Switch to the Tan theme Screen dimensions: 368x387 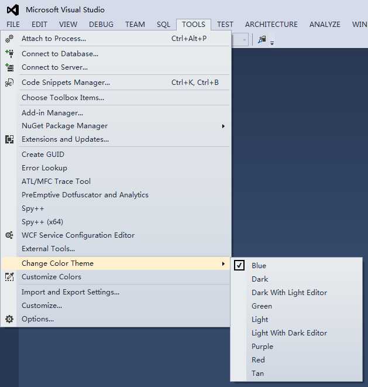pyautogui.click(x=297, y=374)
